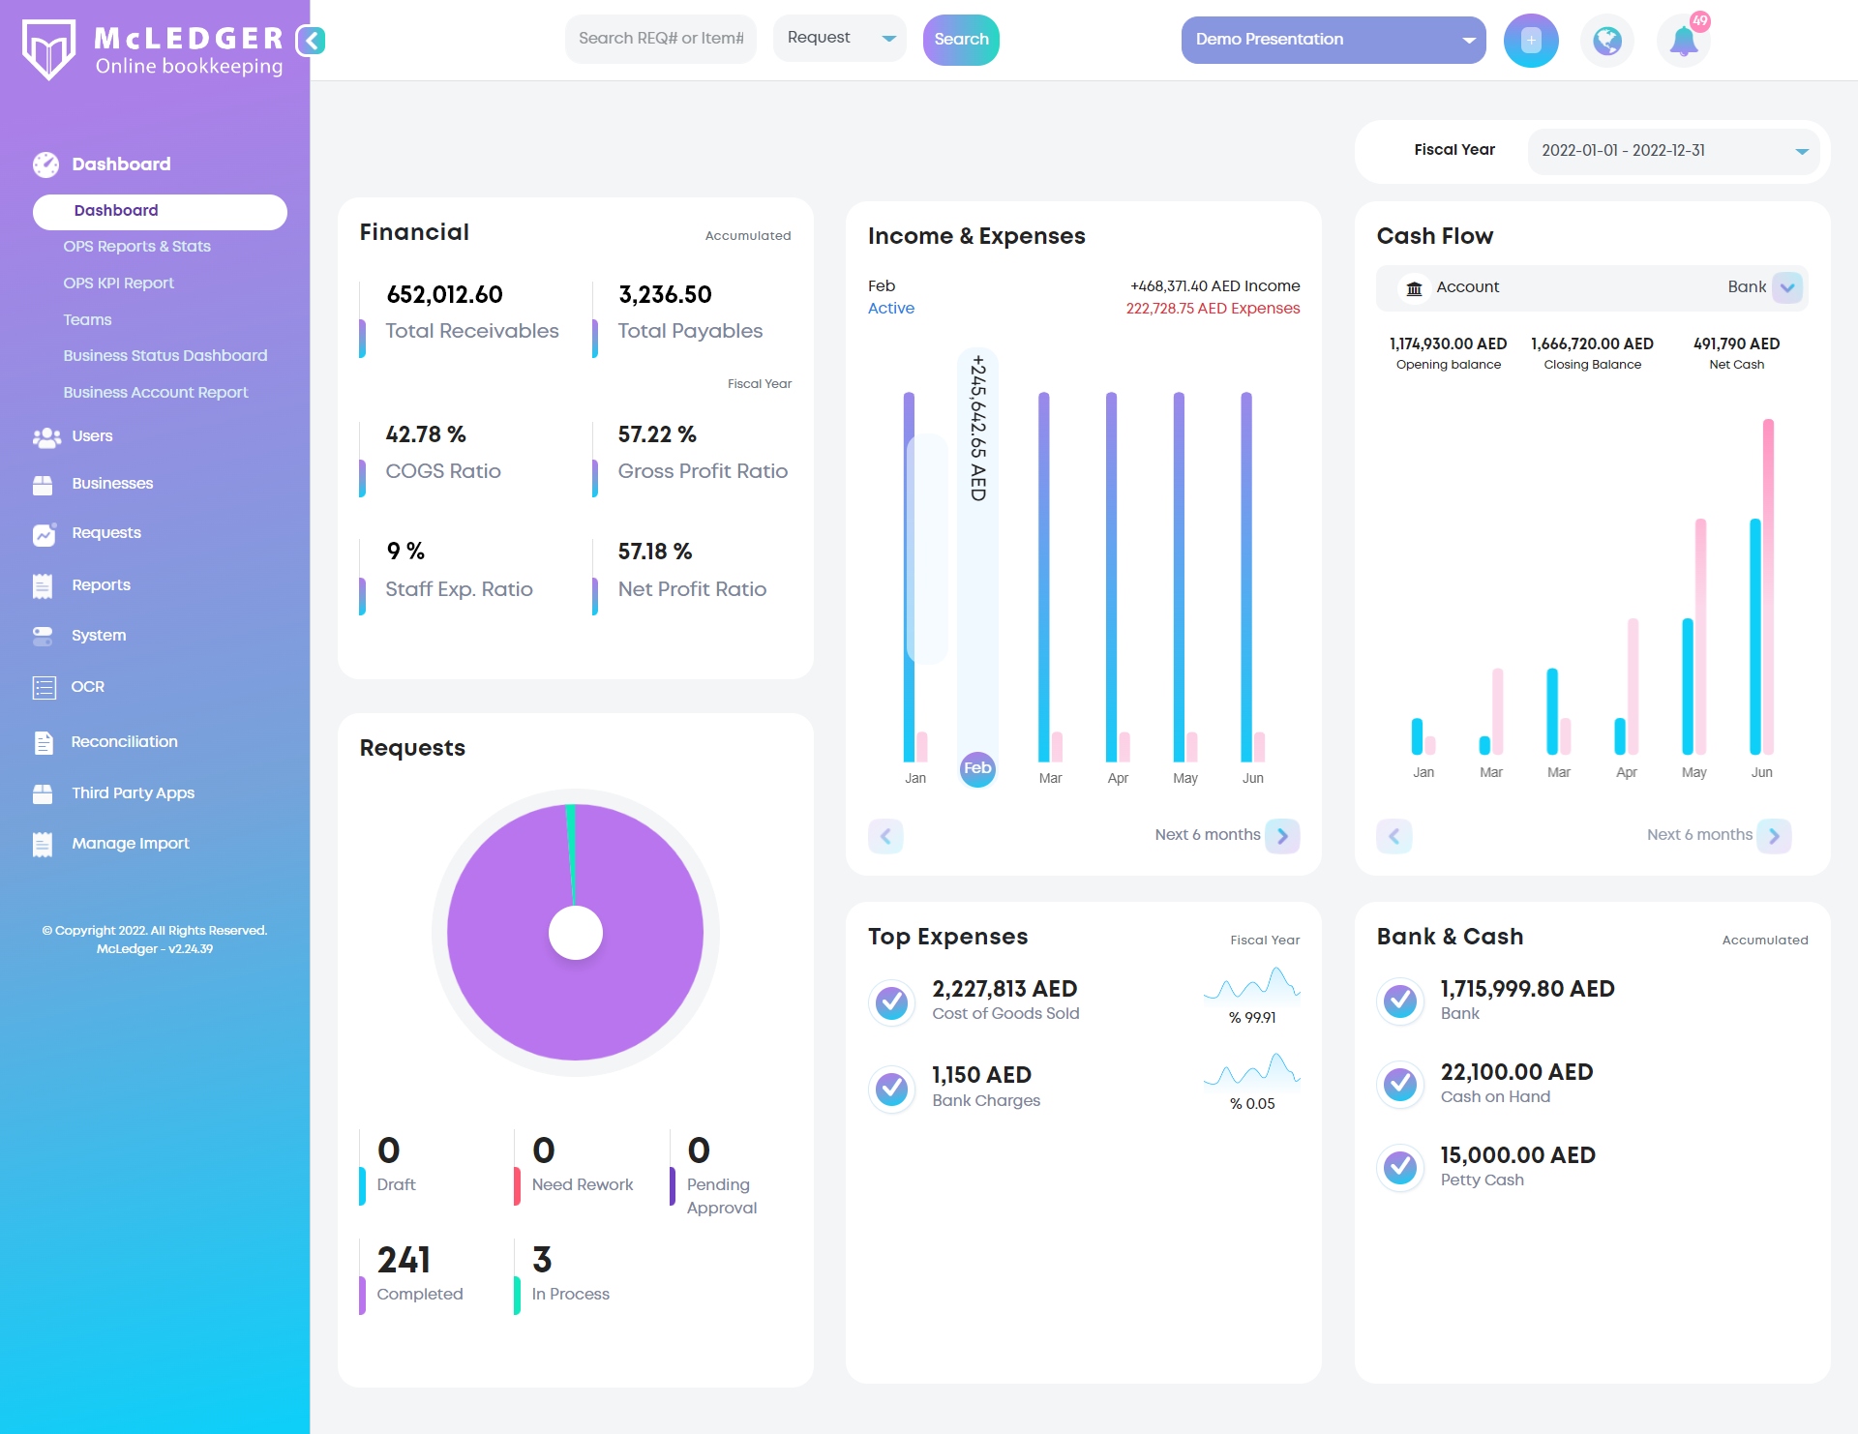Click the Reports receipt icon
The image size is (1858, 1434).
pos(43,586)
